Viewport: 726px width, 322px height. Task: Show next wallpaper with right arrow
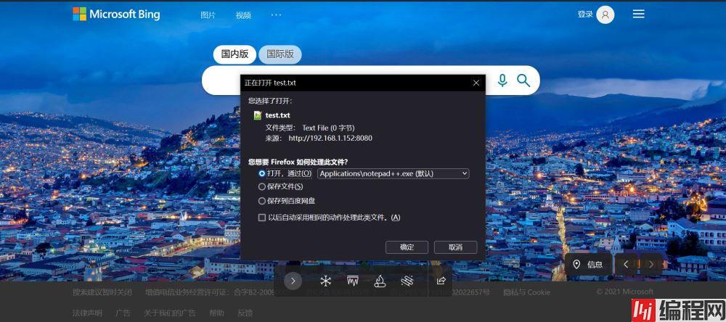651,265
